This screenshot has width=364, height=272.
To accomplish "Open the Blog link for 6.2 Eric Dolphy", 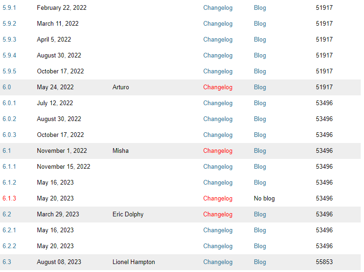I will 260,215.
